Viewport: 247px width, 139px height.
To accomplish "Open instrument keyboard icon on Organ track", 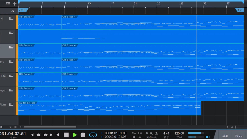I will [x=11, y=90].
